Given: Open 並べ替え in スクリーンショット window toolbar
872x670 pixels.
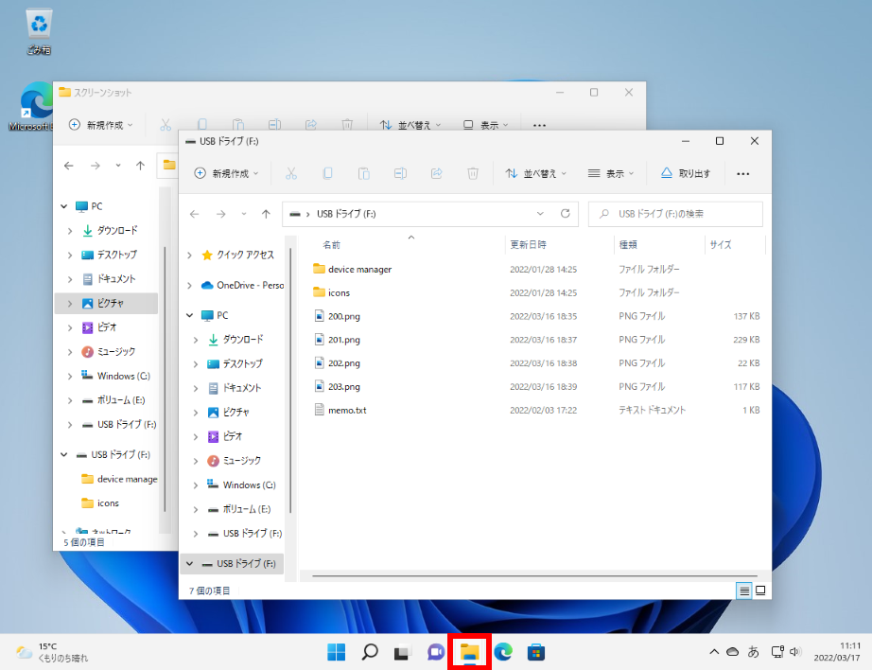Looking at the screenshot, I should tap(410, 125).
